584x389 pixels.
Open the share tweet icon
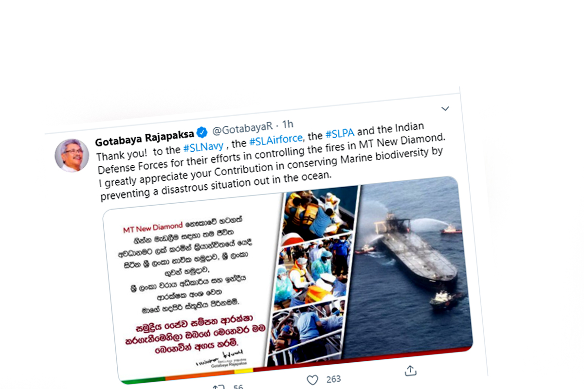410,371
